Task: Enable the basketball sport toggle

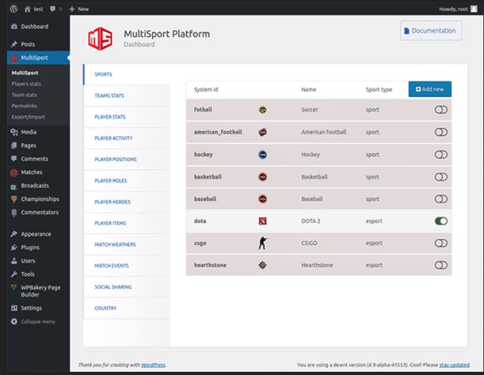Action: [x=441, y=177]
